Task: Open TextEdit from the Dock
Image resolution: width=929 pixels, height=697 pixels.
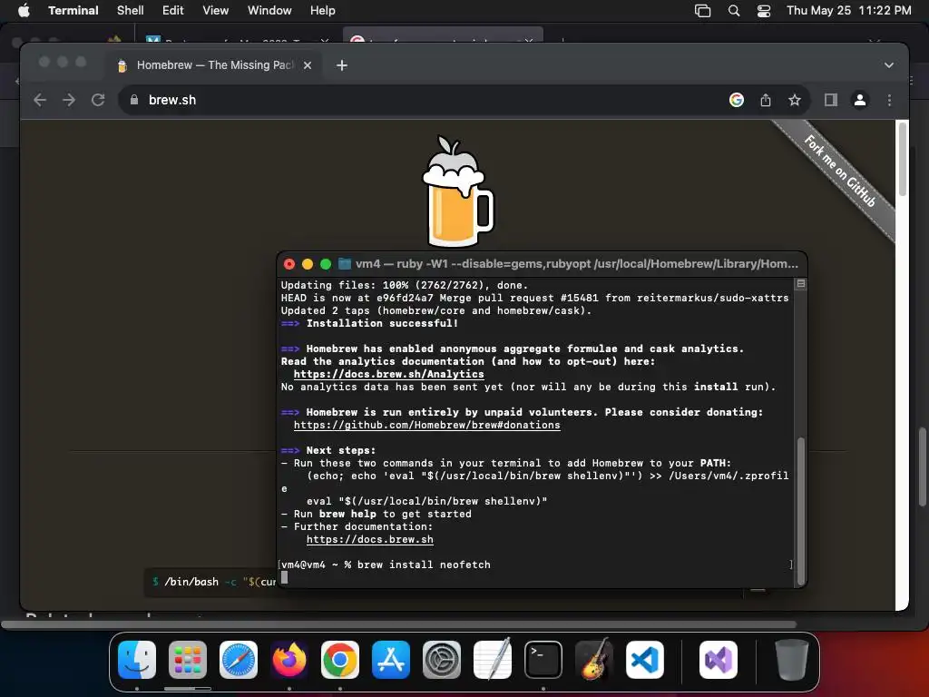Action: (493, 660)
